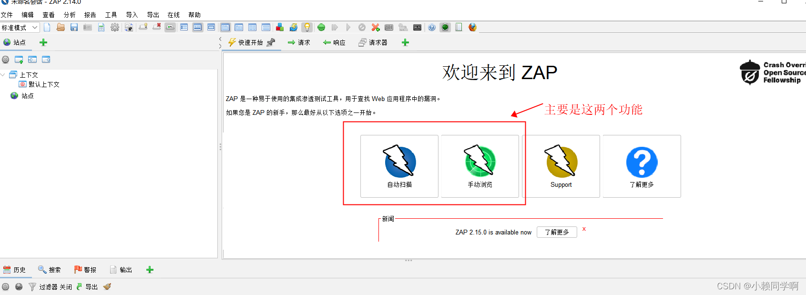The image size is (806, 295).
Task: Add a new tab beside 输出
Action: (150, 270)
